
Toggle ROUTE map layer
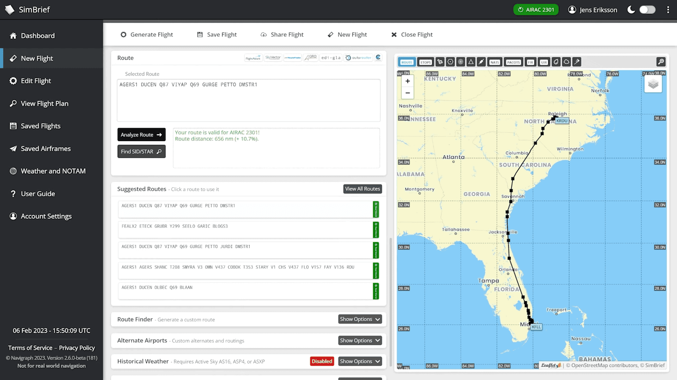407,62
